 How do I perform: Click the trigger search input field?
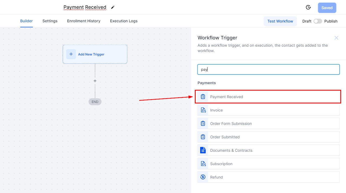pyautogui.click(x=269, y=69)
